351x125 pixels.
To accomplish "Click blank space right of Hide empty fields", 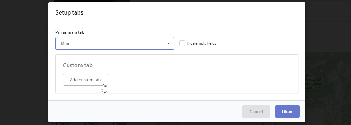I will (x=257, y=43).
